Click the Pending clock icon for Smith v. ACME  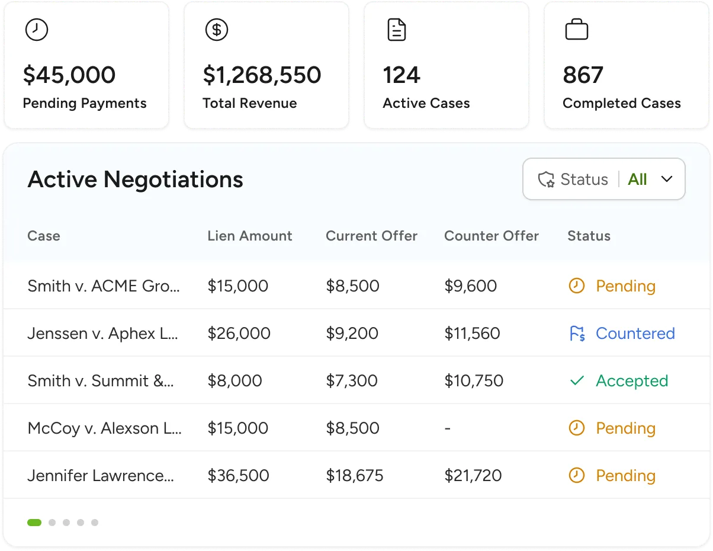tap(577, 286)
